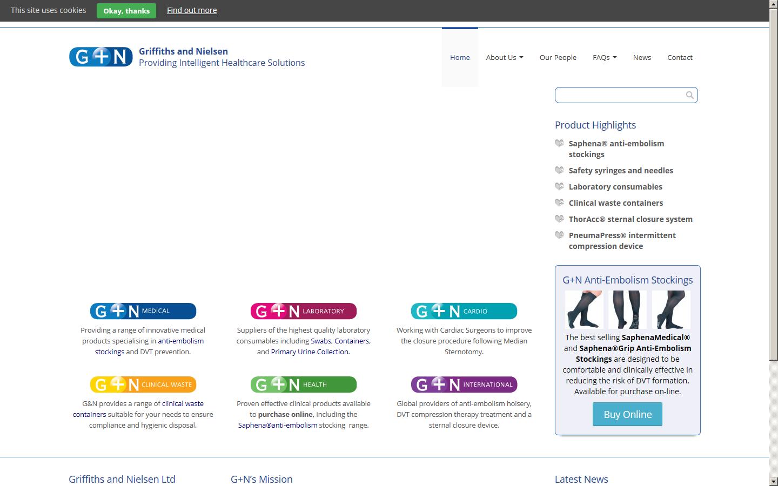Click heart bullet beside Safety syringes
The width and height of the screenshot is (778, 486).
tap(559, 170)
